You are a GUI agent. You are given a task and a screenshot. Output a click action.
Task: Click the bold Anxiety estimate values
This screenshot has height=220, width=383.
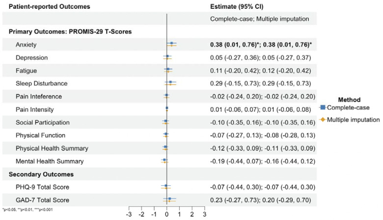tap(261, 45)
